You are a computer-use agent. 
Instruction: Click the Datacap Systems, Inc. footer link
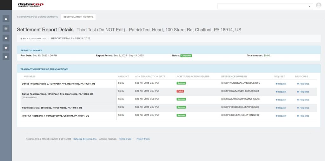point(85,139)
